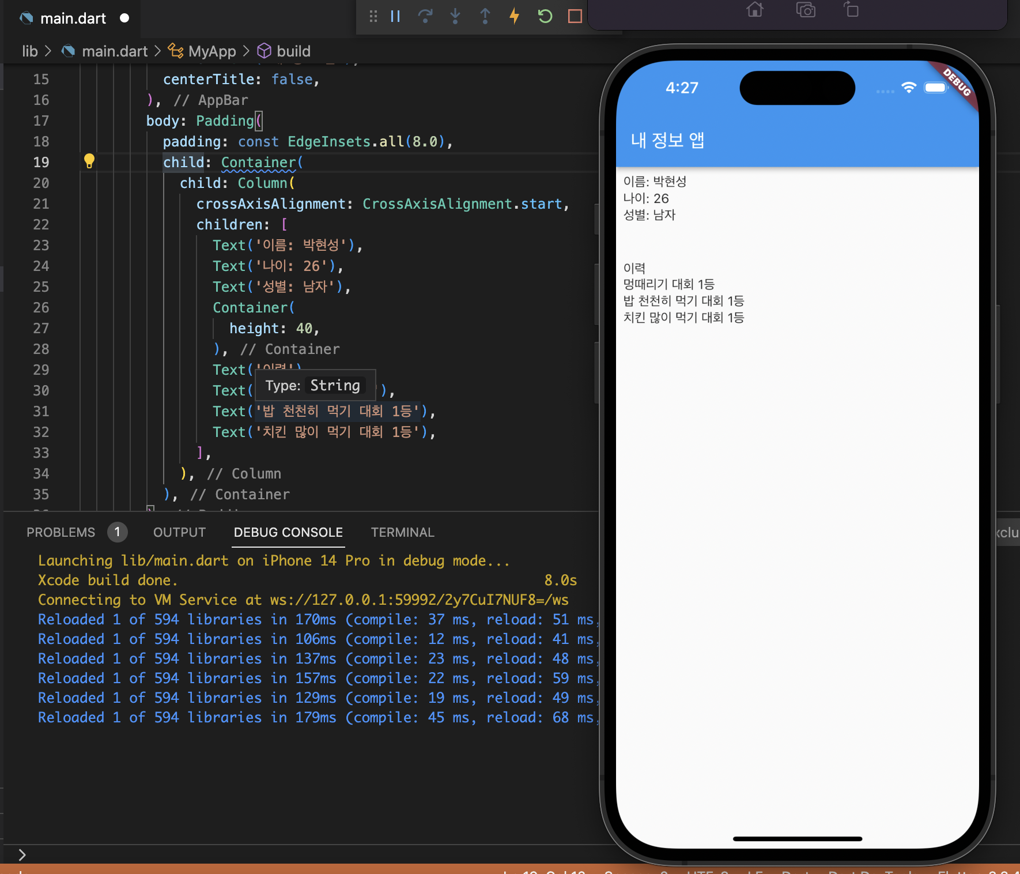Image resolution: width=1020 pixels, height=874 pixels.
Task: Click '이력' heading in the simulator
Action: tap(634, 268)
